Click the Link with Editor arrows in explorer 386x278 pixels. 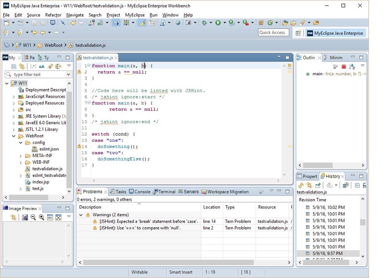[22, 66]
